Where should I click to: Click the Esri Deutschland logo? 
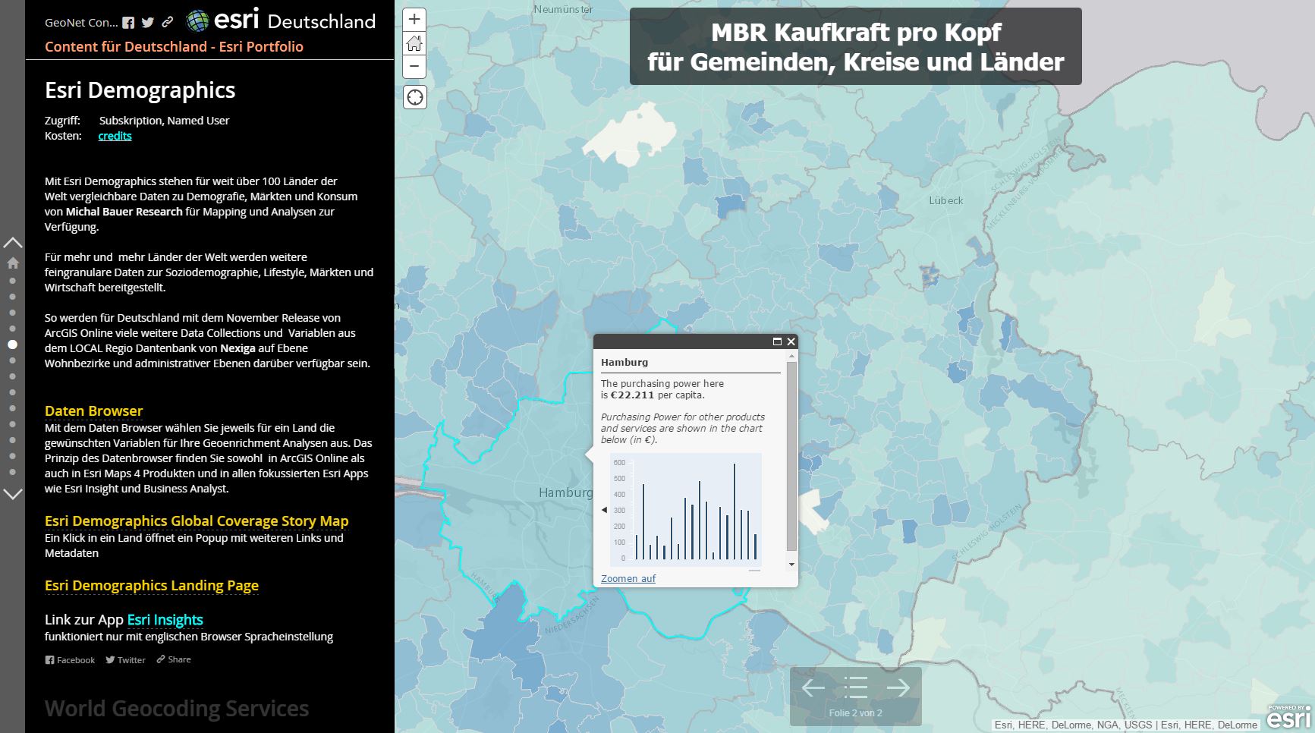click(x=281, y=20)
